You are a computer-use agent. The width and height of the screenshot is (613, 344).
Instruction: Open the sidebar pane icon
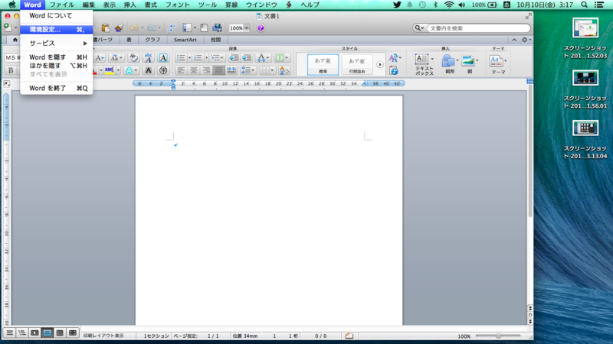click(x=187, y=28)
